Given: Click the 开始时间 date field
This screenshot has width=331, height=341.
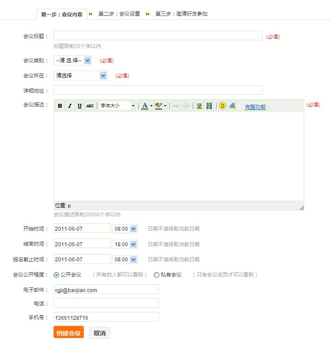Looking at the screenshot, I should tap(82, 228).
